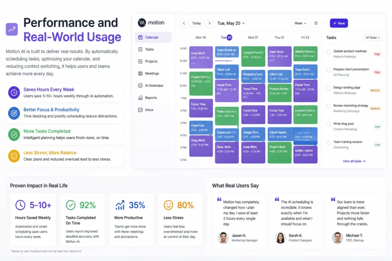Click the purple trending-up chart icon
The height and width of the screenshot is (261, 392).
pos(12,29)
